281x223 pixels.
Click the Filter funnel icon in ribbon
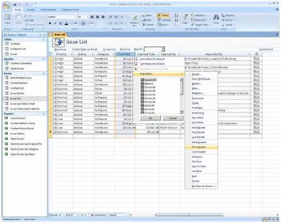(x=185, y=18)
